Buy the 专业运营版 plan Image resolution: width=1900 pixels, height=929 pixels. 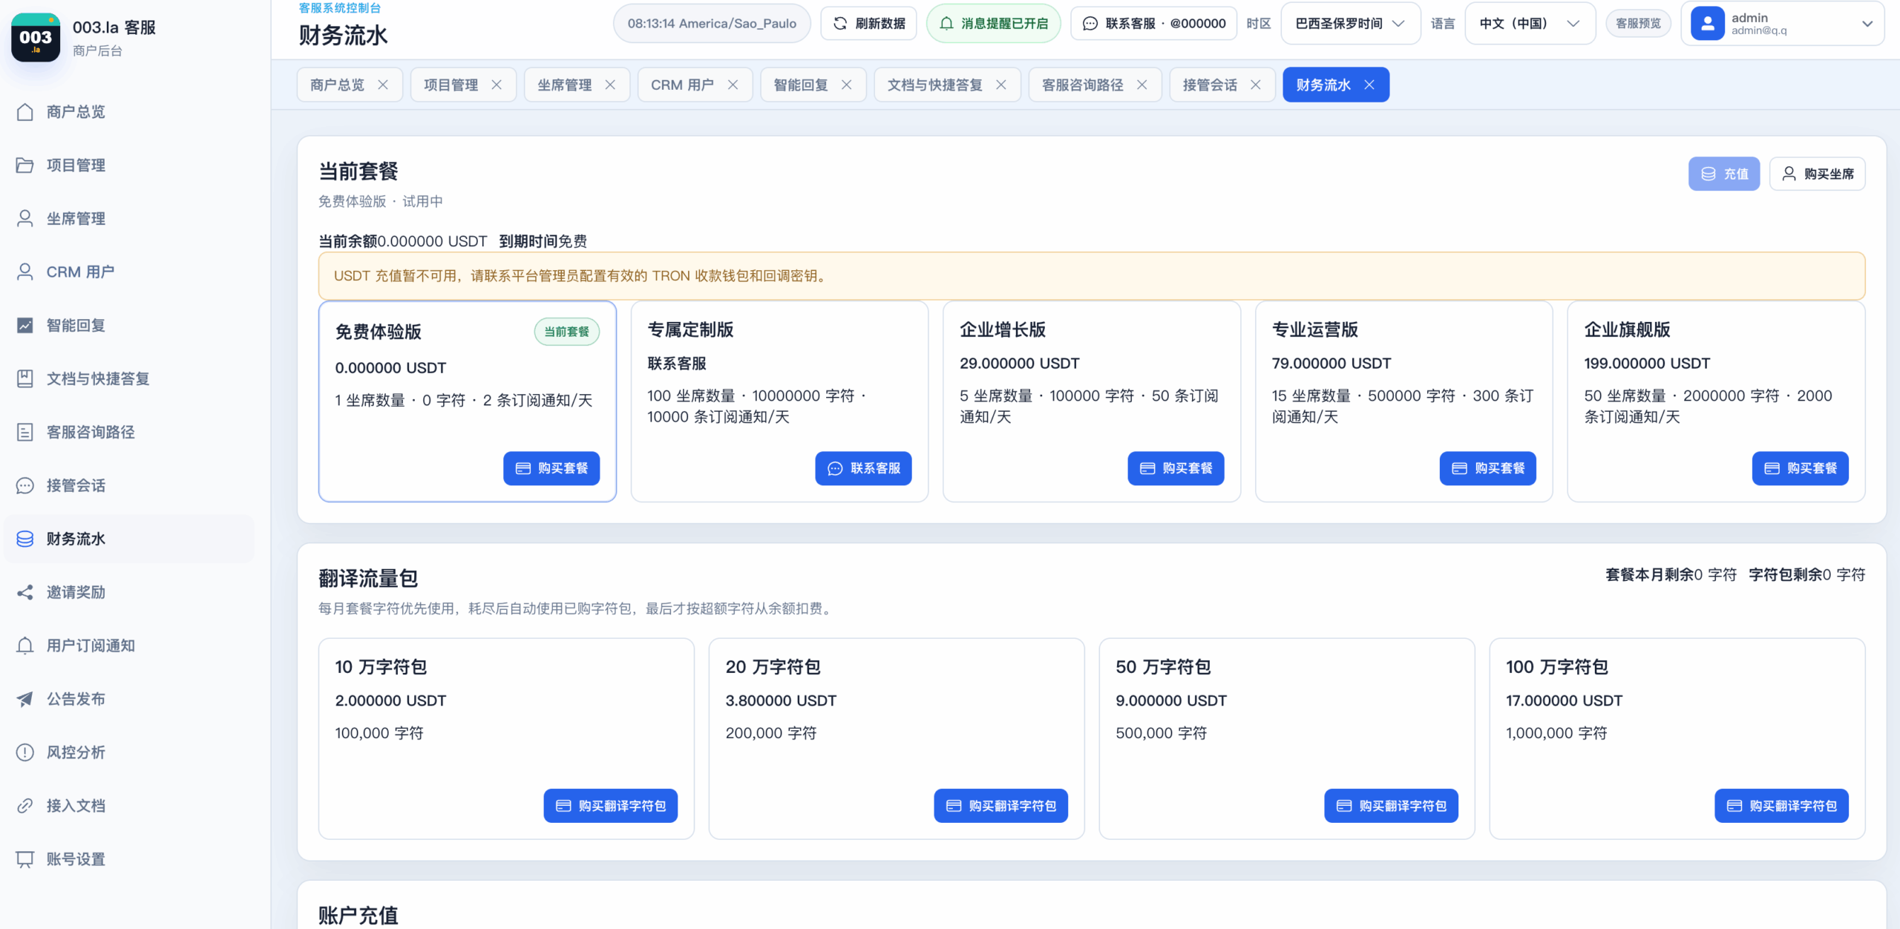[x=1487, y=468]
